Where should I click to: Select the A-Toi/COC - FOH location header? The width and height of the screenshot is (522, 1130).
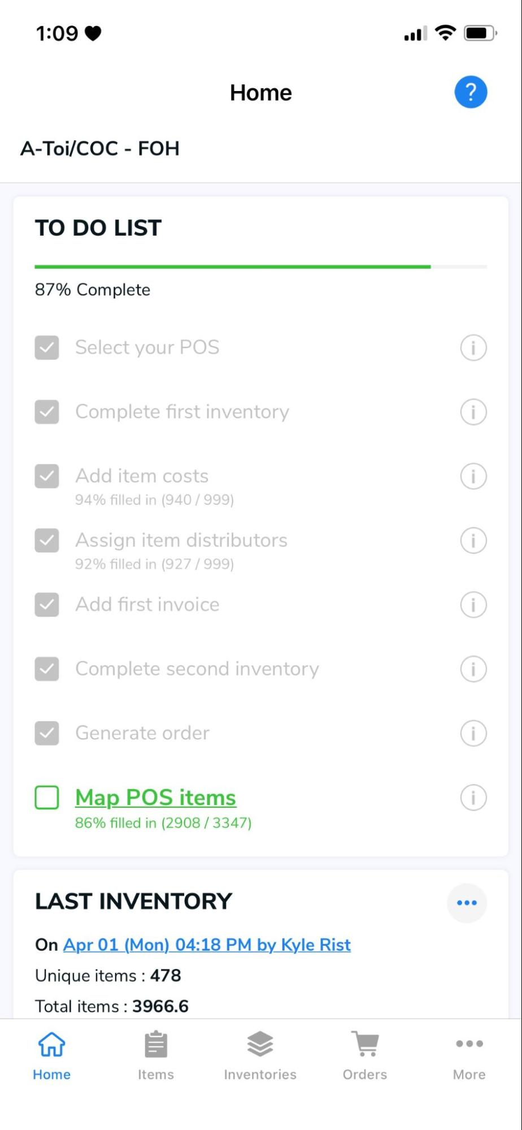[99, 148]
